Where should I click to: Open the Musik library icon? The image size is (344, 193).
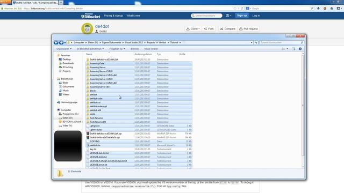60,91
